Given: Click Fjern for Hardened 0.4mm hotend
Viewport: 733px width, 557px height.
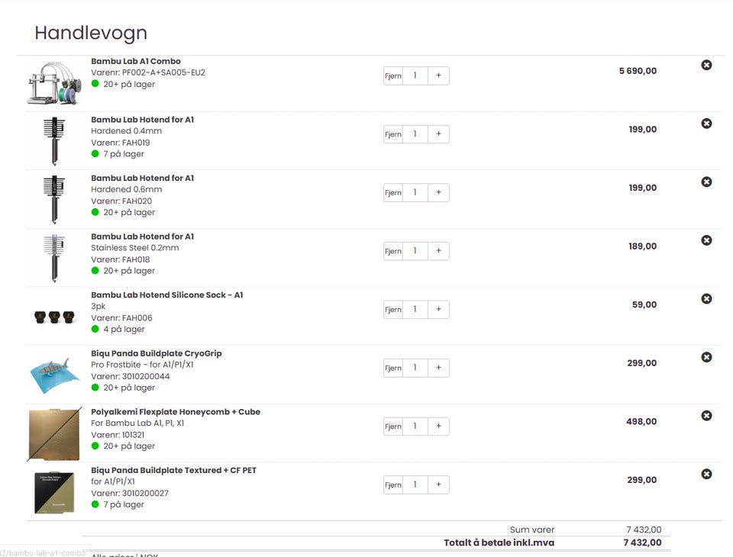Looking at the screenshot, I should 392,134.
